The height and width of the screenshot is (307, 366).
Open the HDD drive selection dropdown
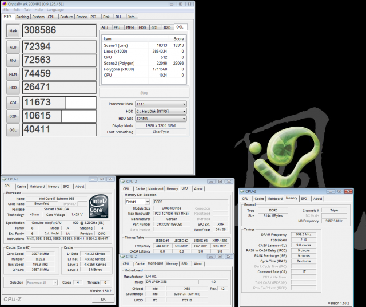[161, 111]
